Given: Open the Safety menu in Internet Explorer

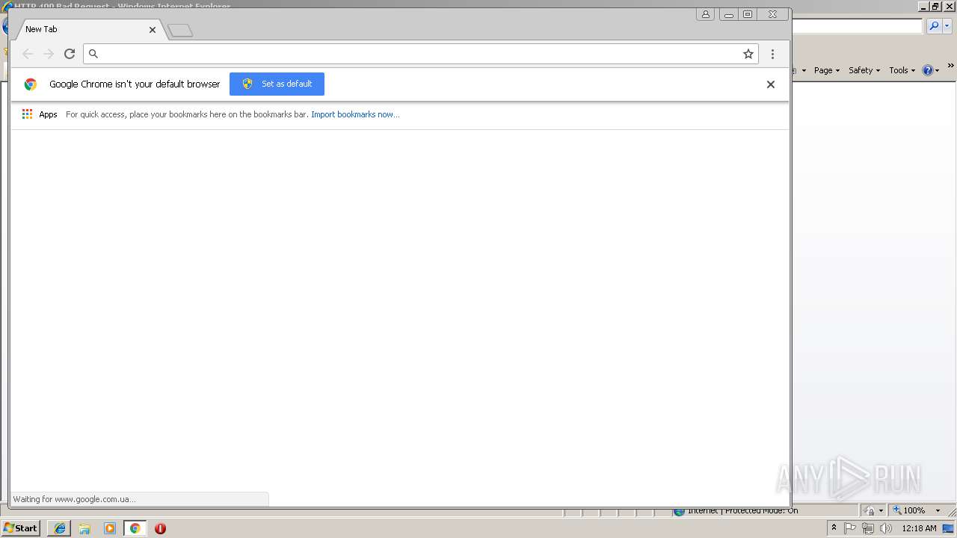Looking at the screenshot, I should click(864, 70).
